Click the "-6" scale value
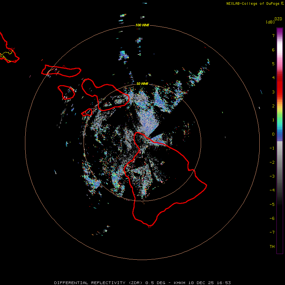285x285 pixels. click(x=272, y=218)
